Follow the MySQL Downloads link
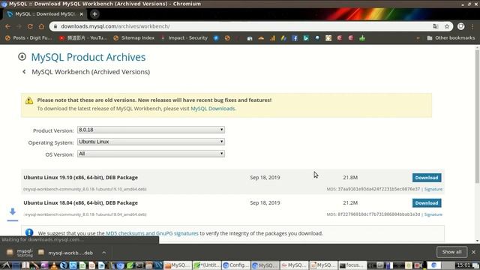Screen dimensions: 480x270 click(213, 108)
